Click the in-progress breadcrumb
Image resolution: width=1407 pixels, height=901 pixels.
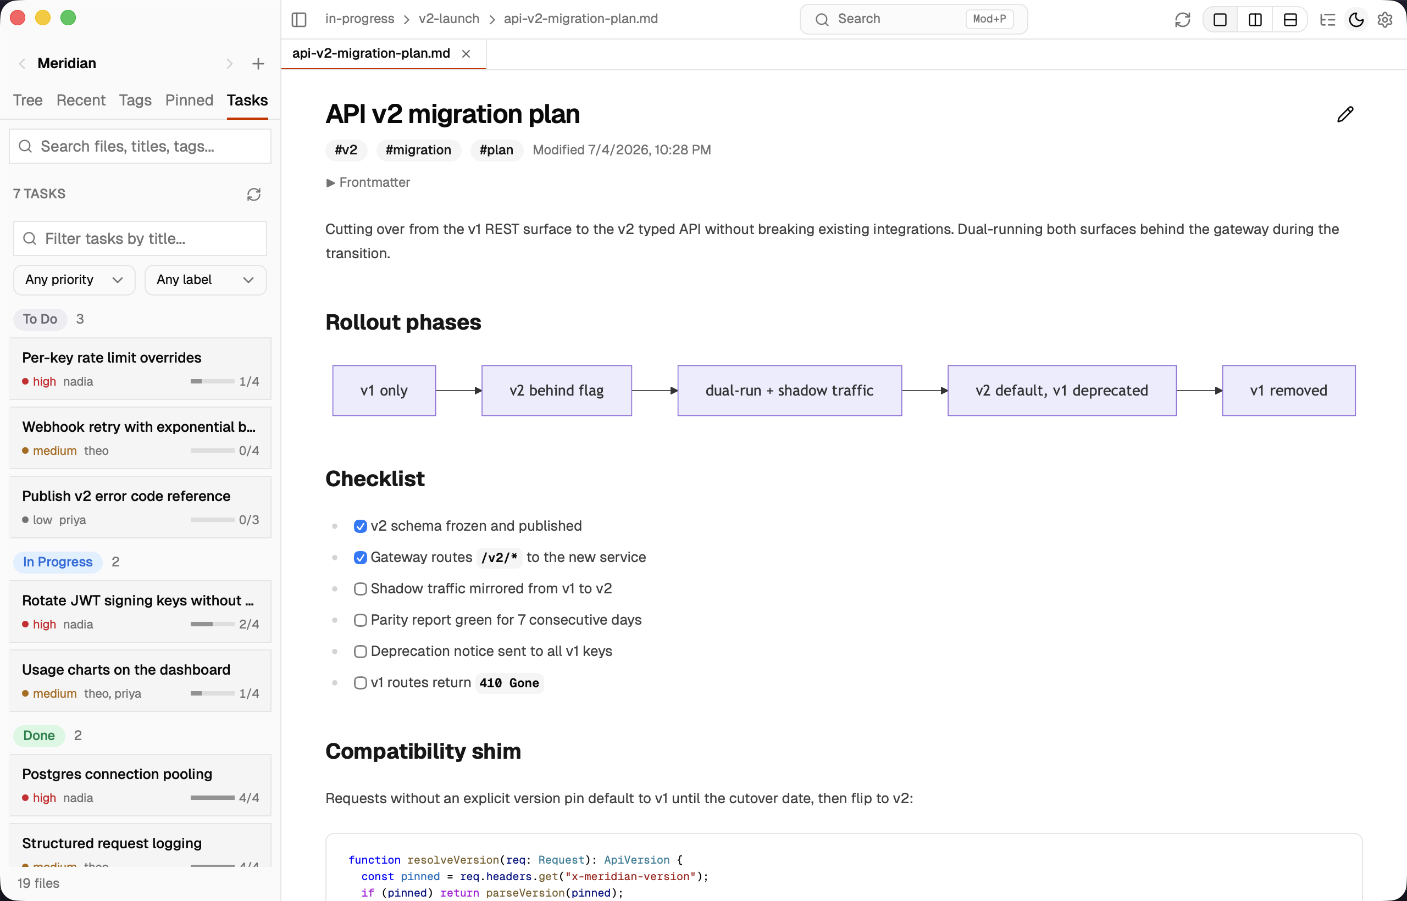[360, 19]
